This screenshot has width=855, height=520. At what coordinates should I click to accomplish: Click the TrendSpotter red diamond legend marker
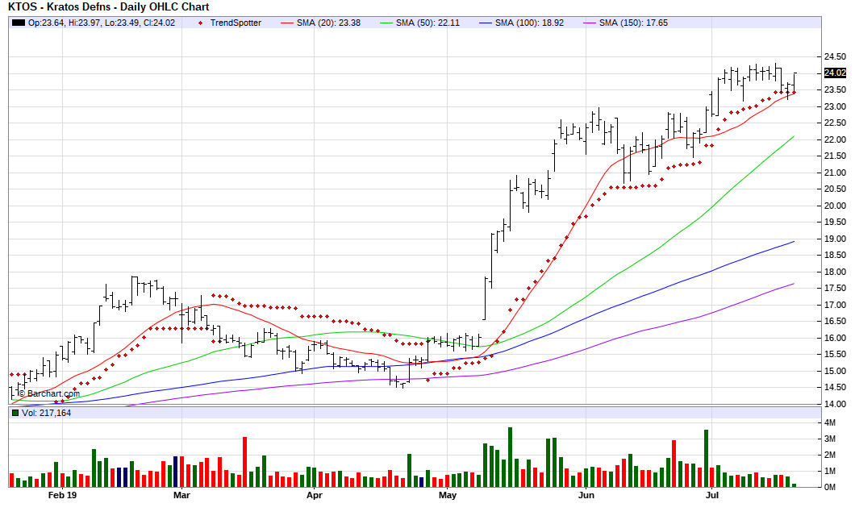click(x=201, y=23)
